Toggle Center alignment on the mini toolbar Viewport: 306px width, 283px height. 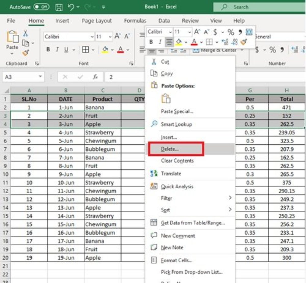pyautogui.click(x=169, y=42)
